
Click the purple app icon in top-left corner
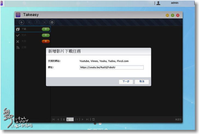coord(1,3)
